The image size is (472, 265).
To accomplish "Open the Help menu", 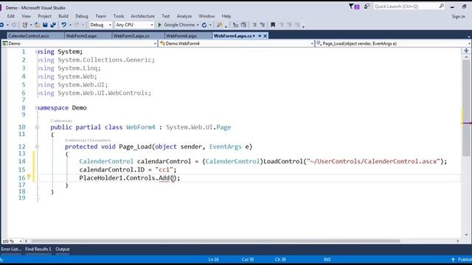I will pyautogui.click(x=226, y=16).
